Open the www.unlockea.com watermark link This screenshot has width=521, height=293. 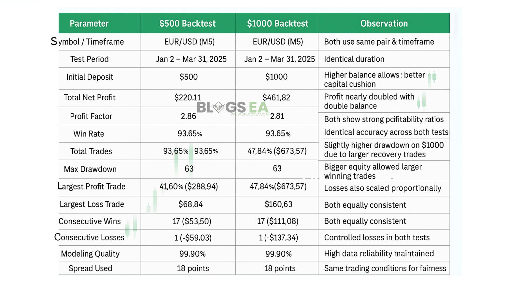point(250,115)
